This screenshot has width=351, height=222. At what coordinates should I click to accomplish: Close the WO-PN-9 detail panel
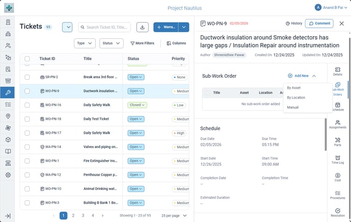(x=342, y=23)
